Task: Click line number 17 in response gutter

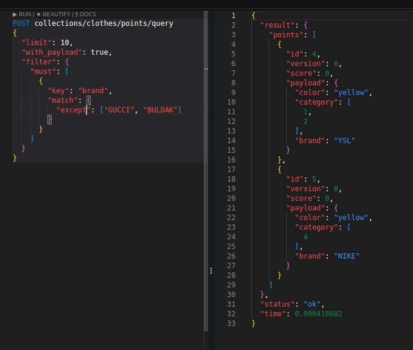Action: pos(231,169)
